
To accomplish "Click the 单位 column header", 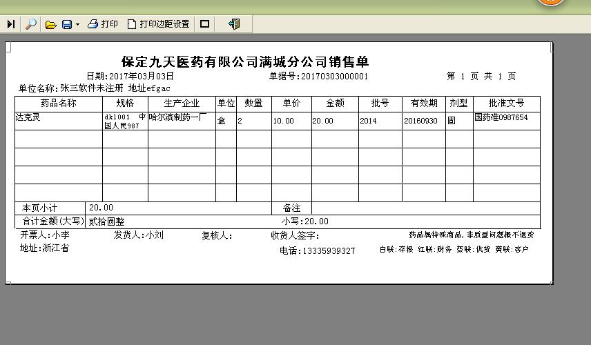I will pos(226,103).
